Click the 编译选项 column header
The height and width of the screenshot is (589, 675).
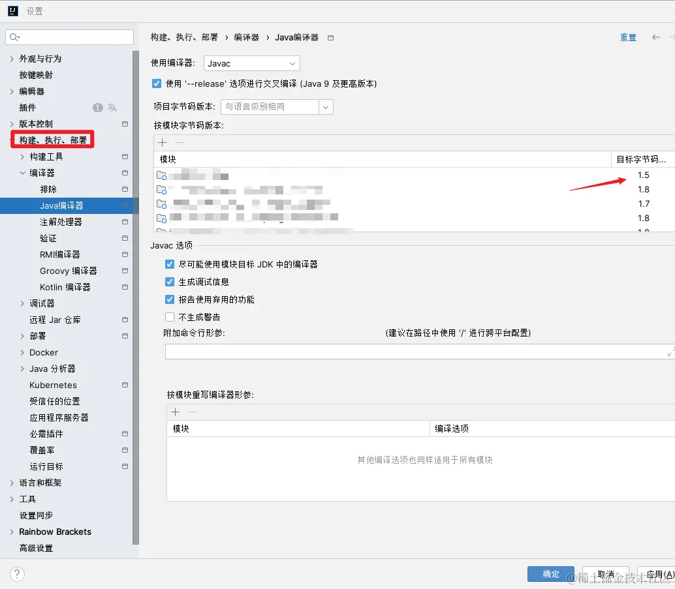click(552, 429)
